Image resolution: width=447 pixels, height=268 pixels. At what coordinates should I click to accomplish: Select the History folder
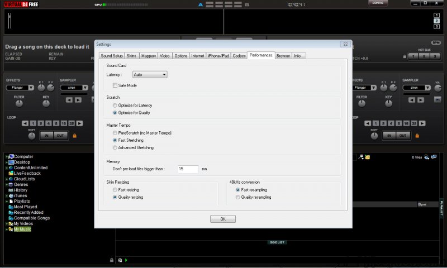pyautogui.click(x=21, y=190)
